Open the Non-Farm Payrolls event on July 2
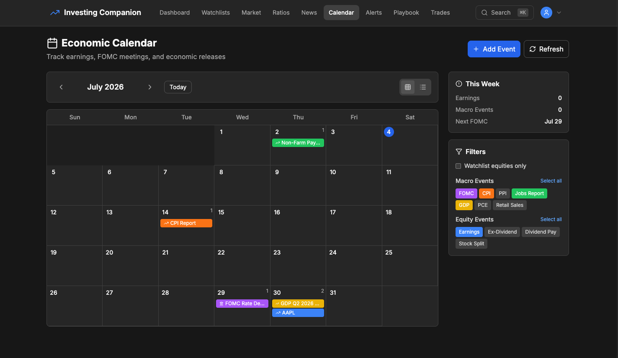 298,143
